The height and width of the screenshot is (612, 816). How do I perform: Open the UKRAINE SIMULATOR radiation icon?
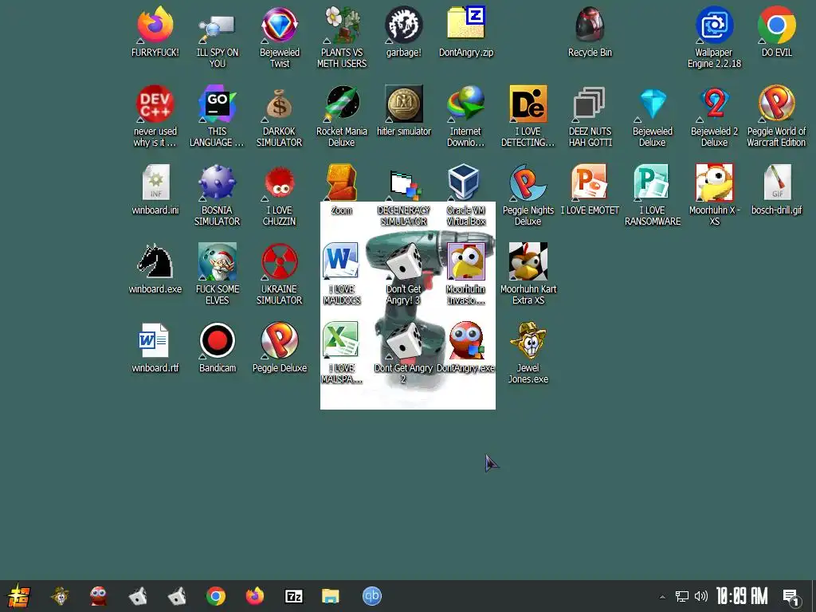[x=280, y=274]
